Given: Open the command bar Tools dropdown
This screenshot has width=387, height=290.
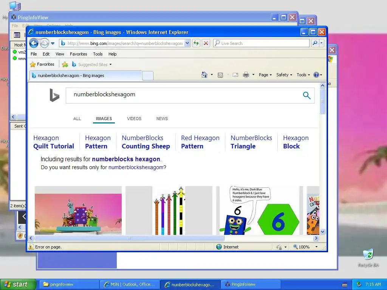Looking at the screenshot, I should 303,75.
